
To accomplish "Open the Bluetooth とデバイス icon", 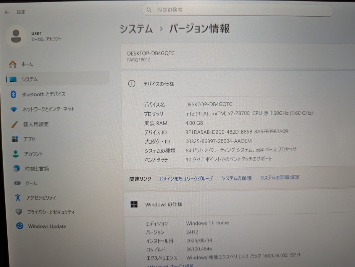I will point(14,94).
